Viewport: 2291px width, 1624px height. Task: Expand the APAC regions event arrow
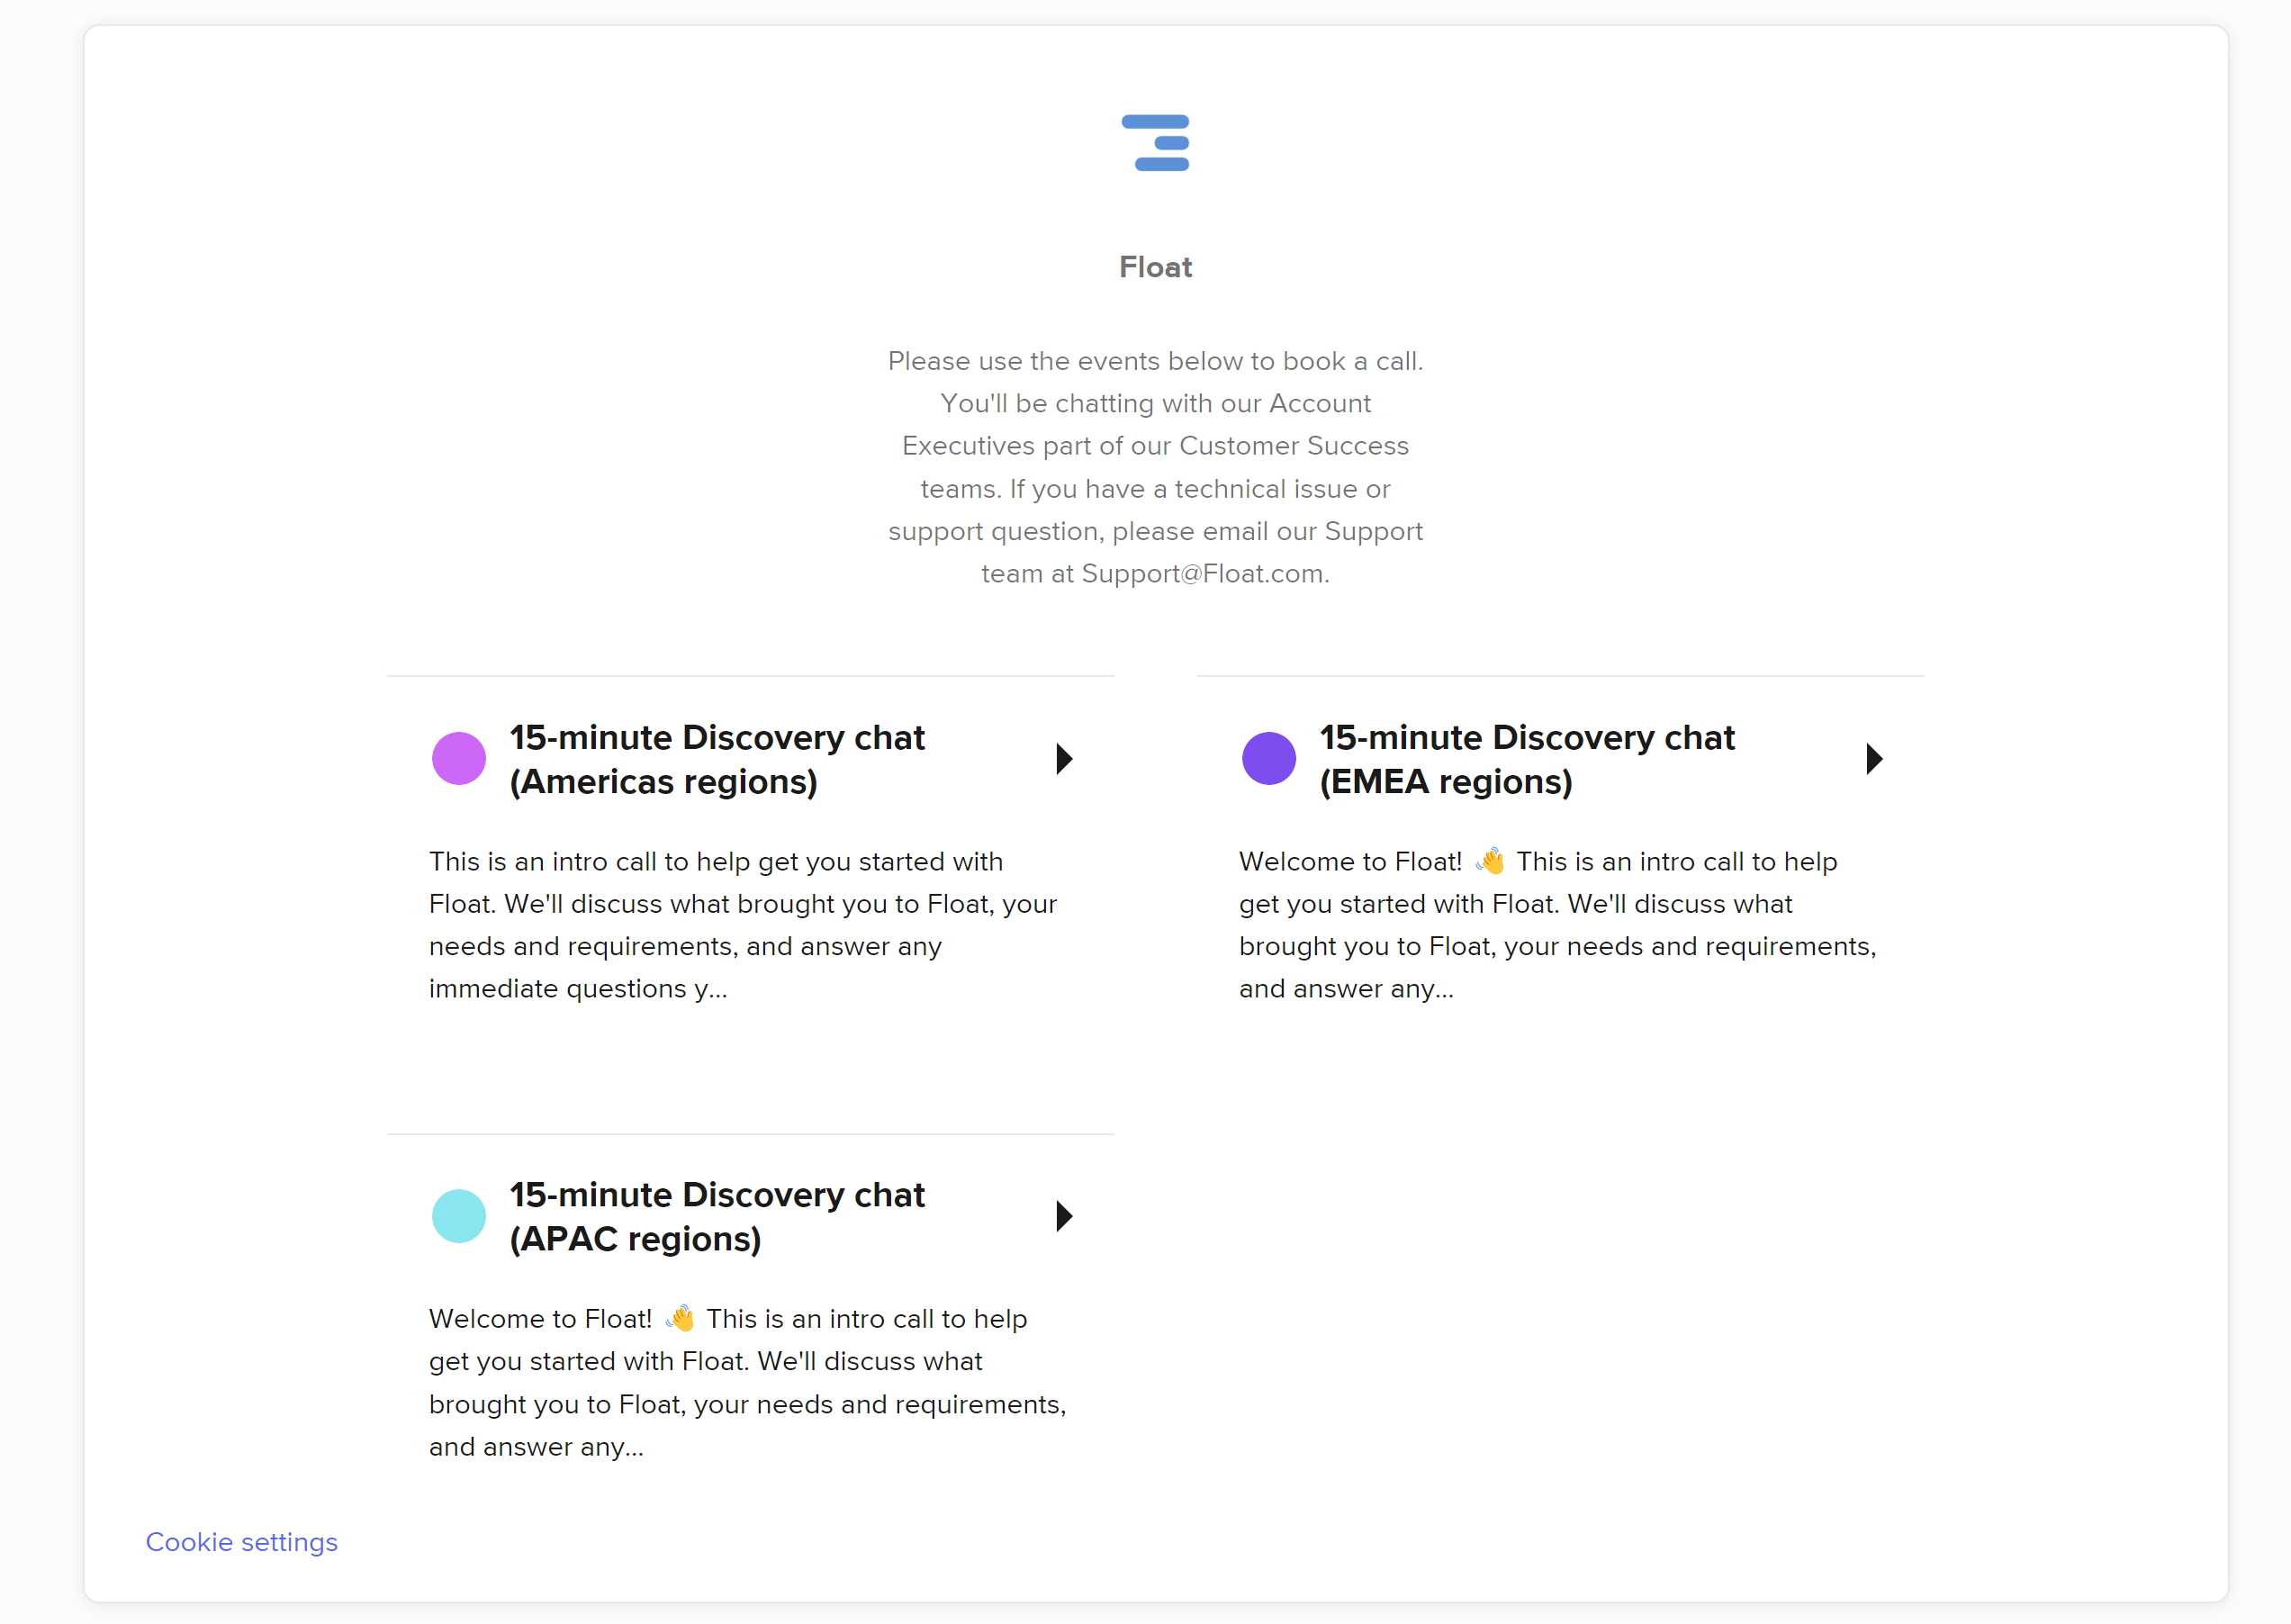[x=1064, y=1216]
